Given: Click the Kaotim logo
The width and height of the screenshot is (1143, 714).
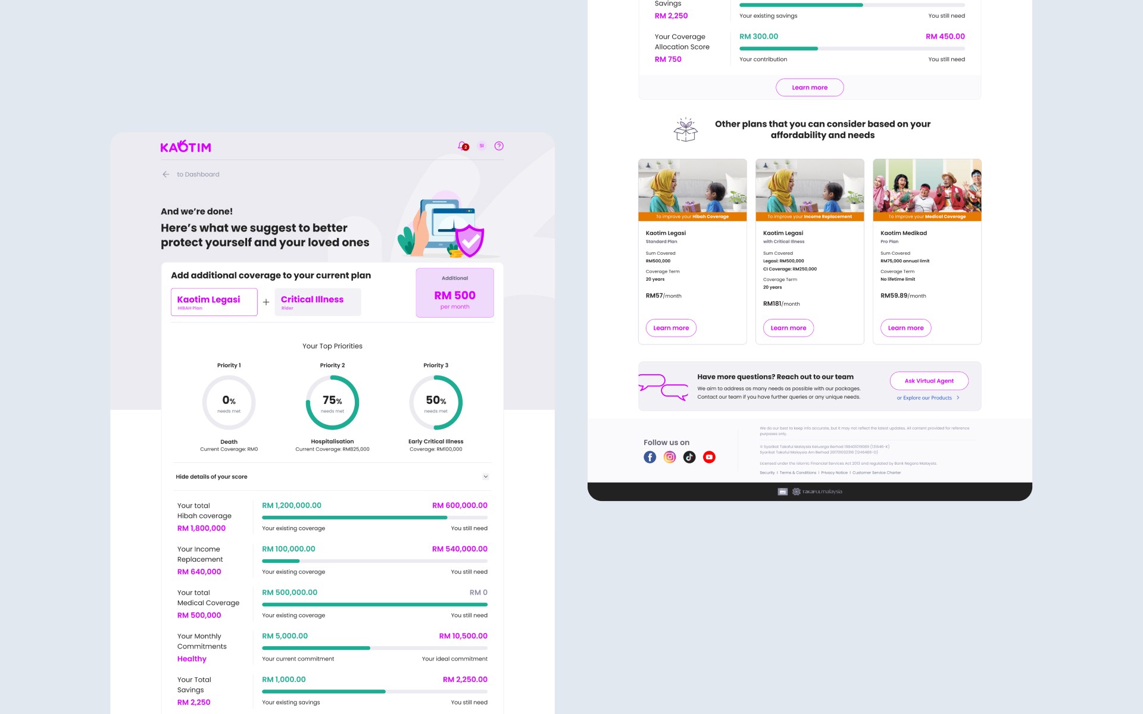Looking at the screenshot, I should pyautogui.click(x=186, y=146).
